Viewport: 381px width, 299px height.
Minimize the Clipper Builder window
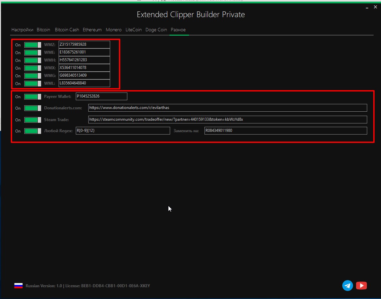pos(367,7)
